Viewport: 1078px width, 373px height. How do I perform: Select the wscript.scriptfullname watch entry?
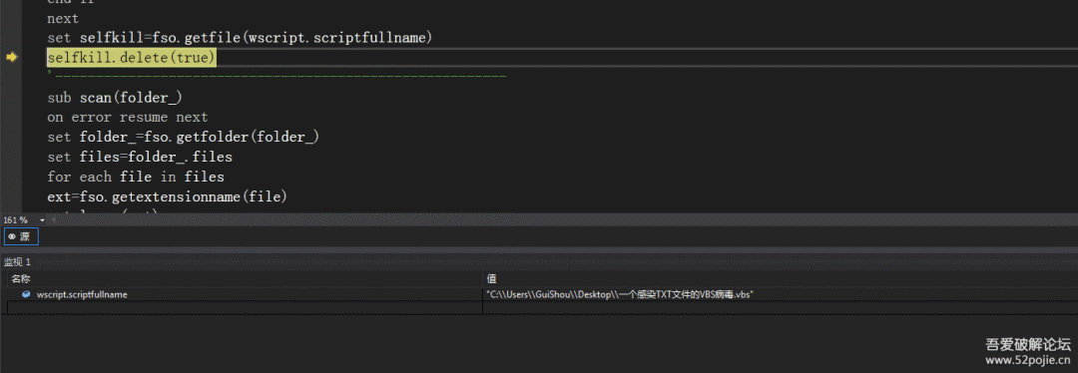[82, 294]
